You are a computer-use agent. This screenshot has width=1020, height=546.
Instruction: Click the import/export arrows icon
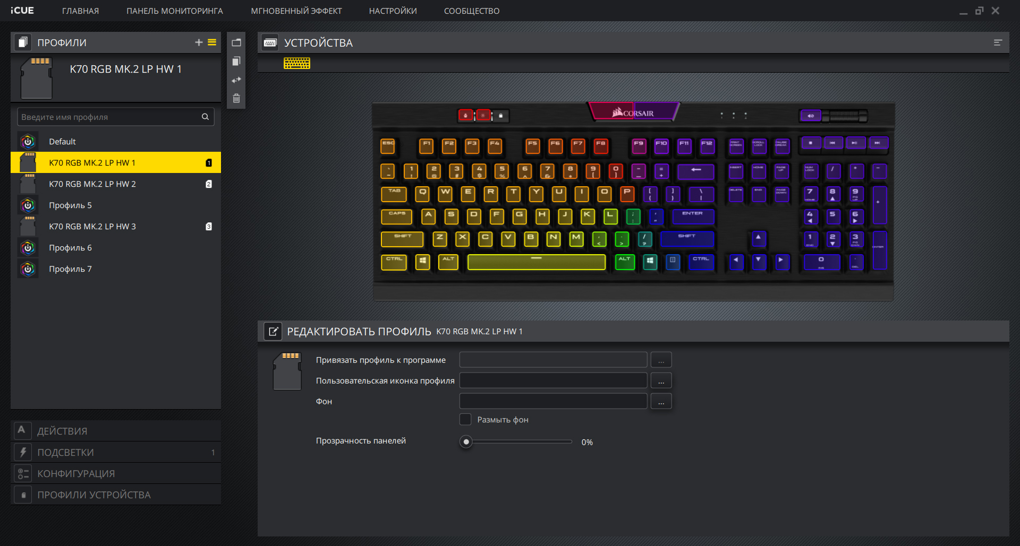[236, 80]
